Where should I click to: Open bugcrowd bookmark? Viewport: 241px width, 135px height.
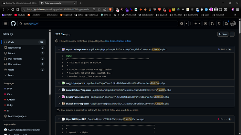coord(66,15)
